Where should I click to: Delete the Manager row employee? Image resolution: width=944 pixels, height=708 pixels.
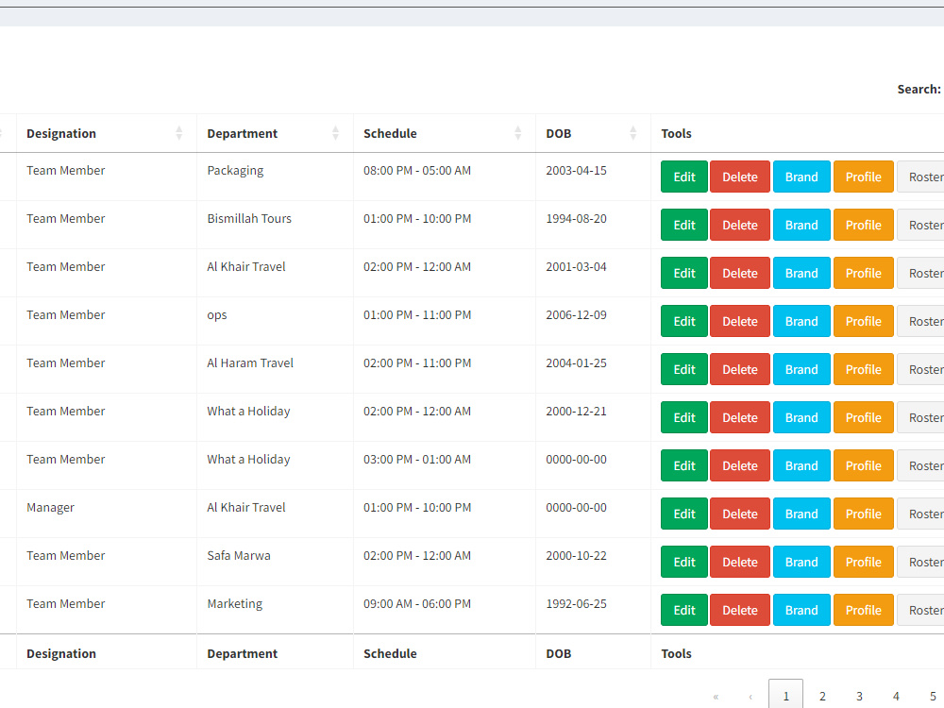[x=740, y=514]
